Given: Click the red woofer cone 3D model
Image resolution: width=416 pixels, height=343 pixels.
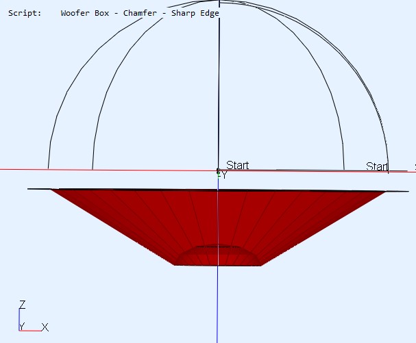Looking at the screenshot, I should click(218, 227).
